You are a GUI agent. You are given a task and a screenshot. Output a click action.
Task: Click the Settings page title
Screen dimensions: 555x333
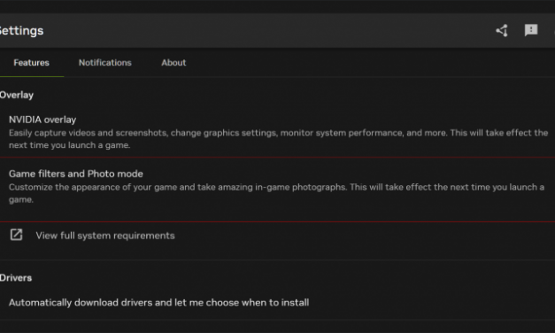[21, 30]
